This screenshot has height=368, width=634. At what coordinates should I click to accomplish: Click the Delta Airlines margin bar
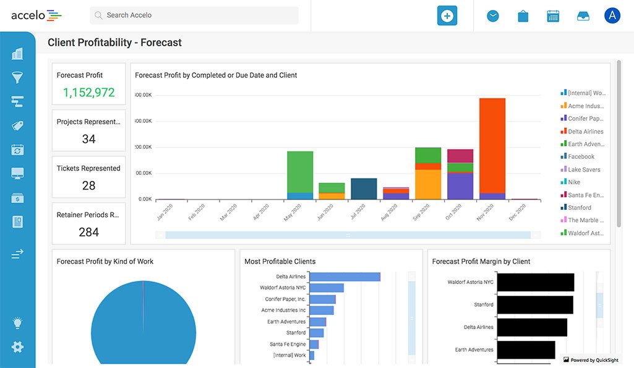click(x=532, y=327)
